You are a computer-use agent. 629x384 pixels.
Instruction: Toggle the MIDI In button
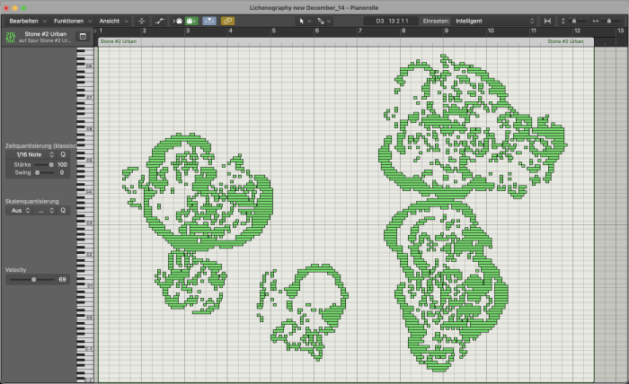178,21
